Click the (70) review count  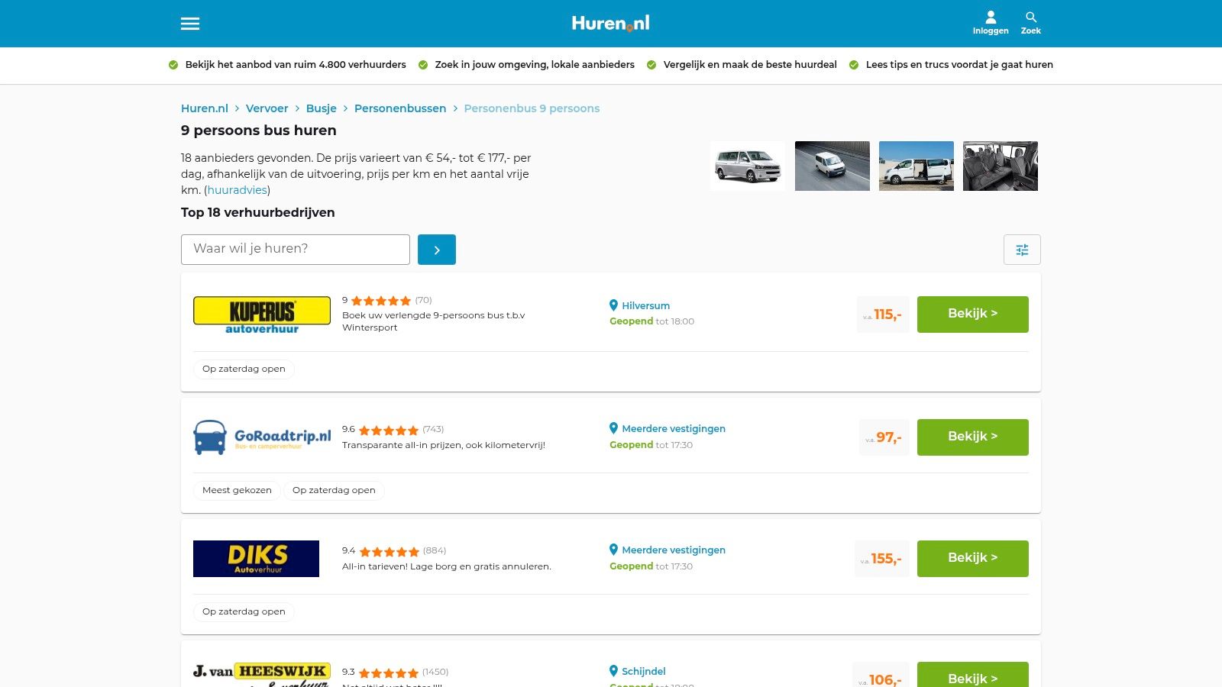point(424,301)
